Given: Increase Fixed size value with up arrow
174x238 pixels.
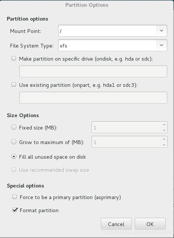Looking at the screenshot, I should coord(164,125).
